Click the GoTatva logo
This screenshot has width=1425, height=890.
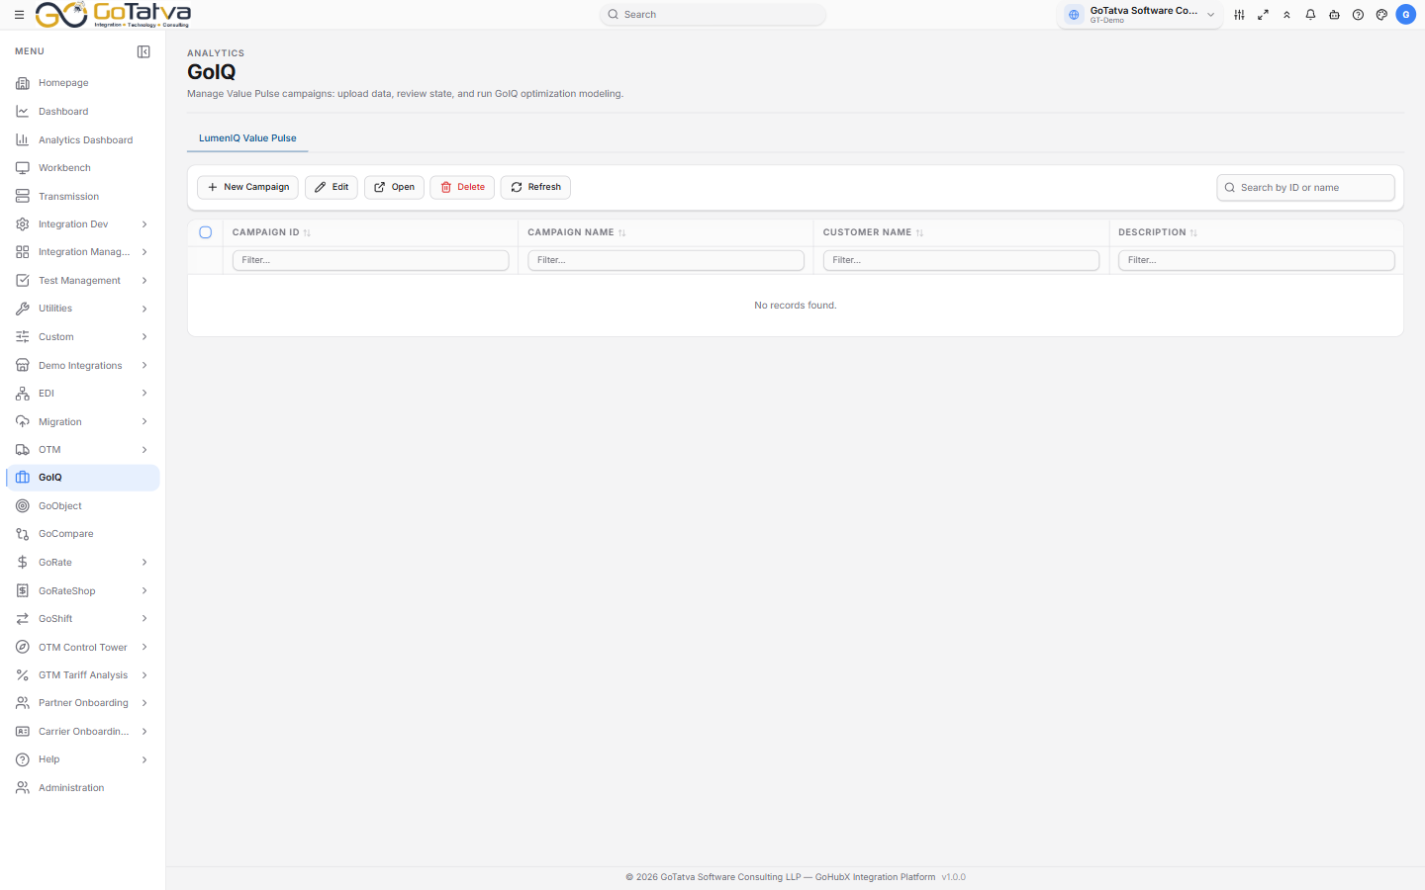point(113,15)
